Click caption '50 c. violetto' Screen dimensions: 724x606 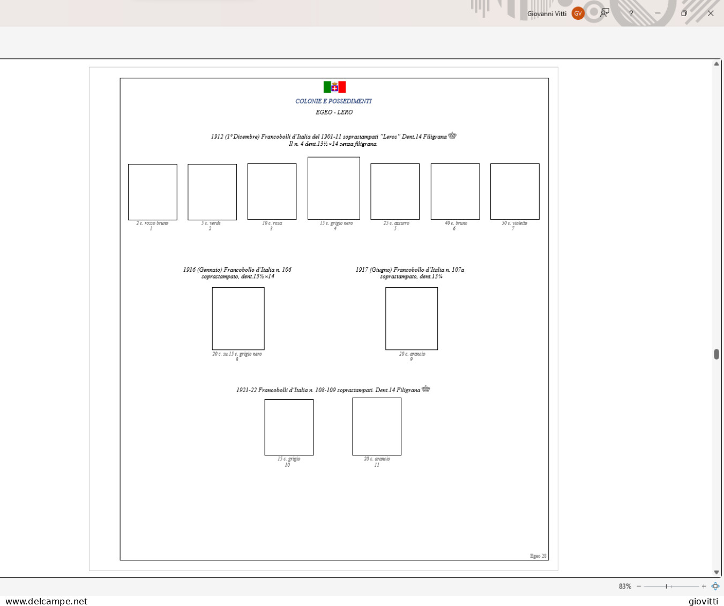point(514,223)
